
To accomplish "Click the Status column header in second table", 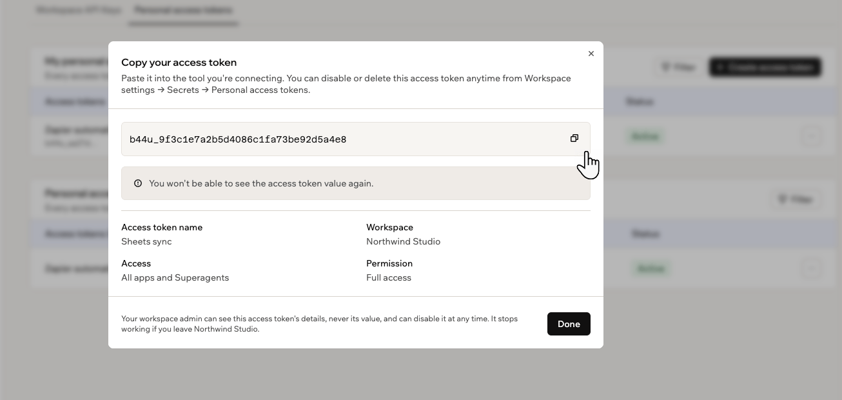I will [645, 234].
